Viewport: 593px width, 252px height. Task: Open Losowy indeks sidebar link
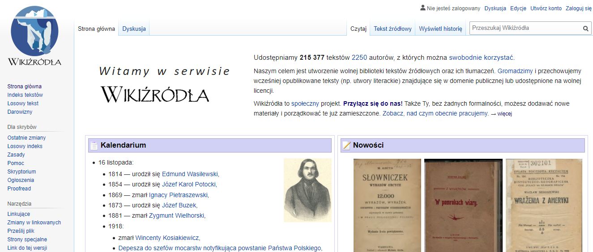tap(25, 146)
